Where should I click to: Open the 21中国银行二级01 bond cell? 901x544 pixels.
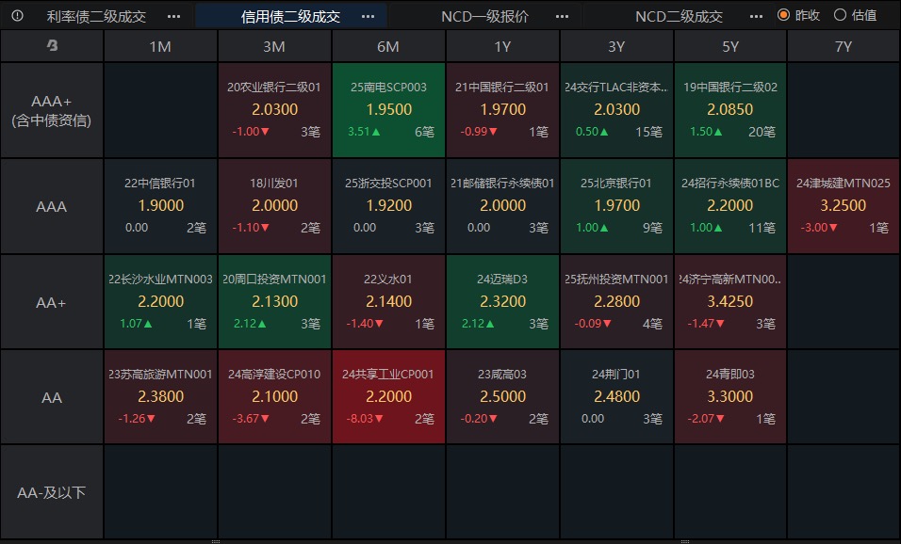502,110
